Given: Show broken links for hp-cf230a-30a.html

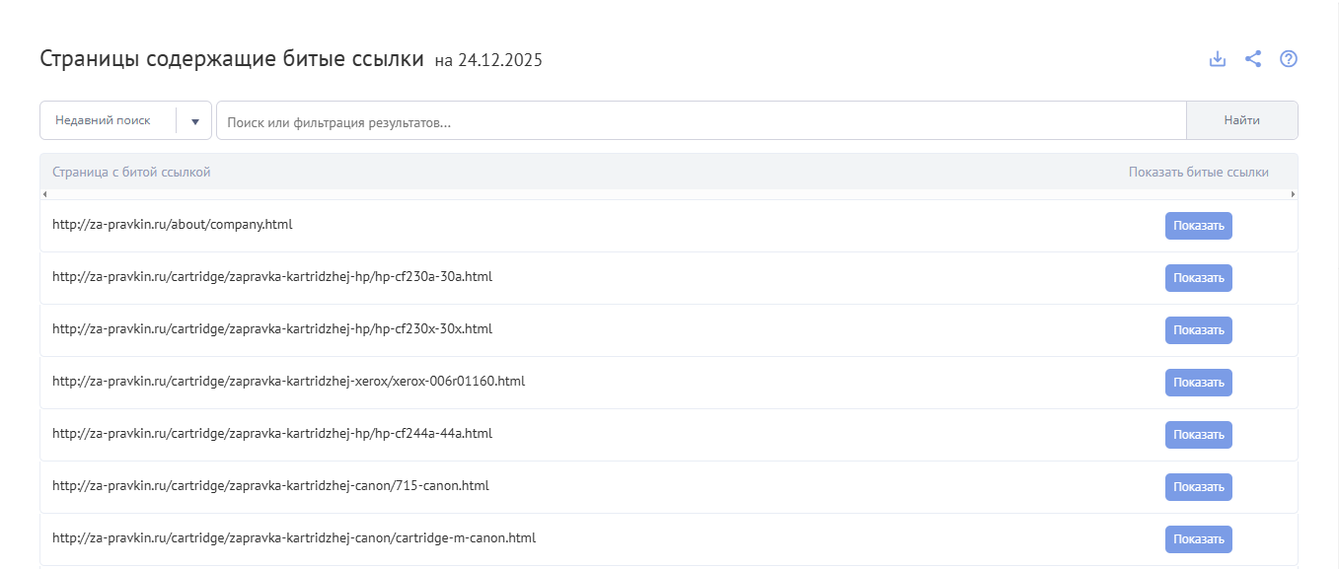Looking at the screenshot, I should (1199, 278).
